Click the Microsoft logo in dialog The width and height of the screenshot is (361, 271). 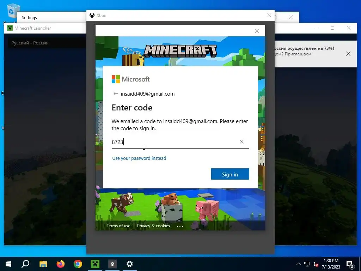coord(130,79)
